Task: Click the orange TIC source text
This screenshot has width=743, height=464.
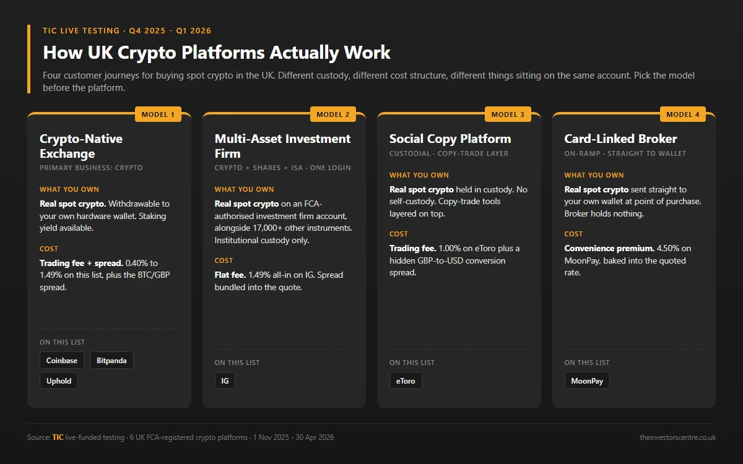Action: coord(58,437)
